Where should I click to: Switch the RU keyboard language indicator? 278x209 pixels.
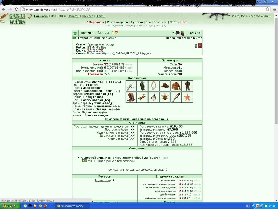(x=248, y=206)
